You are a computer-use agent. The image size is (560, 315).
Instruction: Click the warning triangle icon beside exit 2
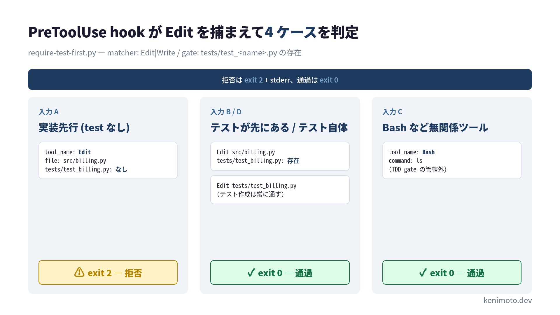(x=79, y=272)
